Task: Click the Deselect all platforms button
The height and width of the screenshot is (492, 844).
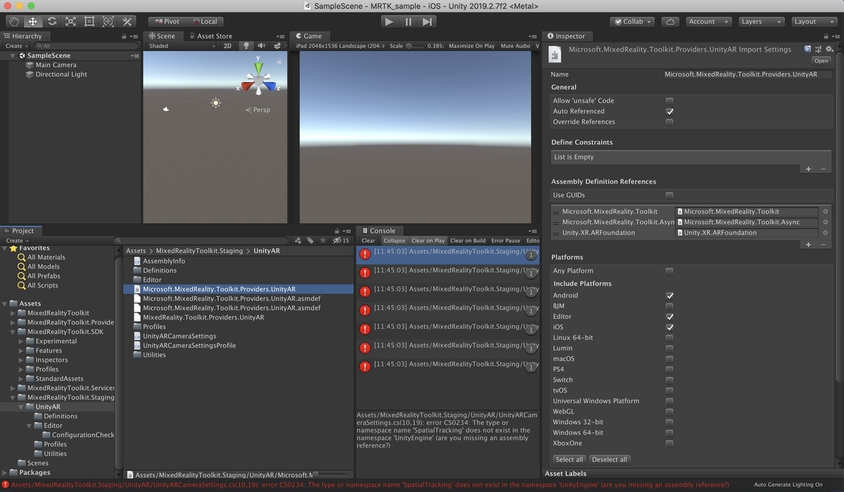Action: click(609, 459)
